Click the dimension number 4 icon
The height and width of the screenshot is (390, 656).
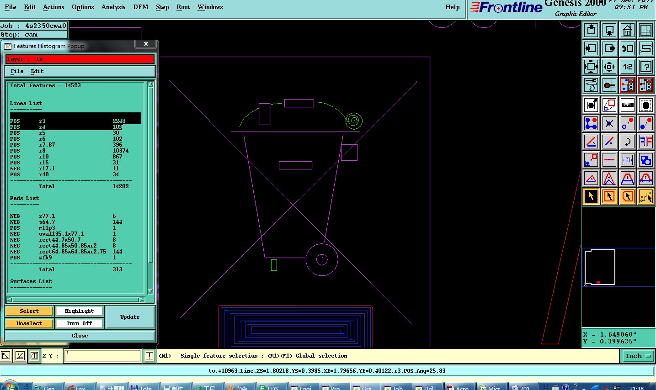(x=628, y=160)
